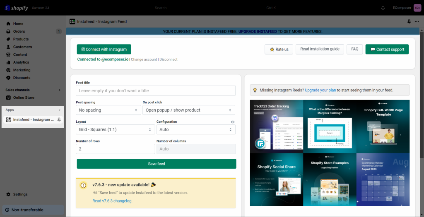Click the Customers person icon

8,47
